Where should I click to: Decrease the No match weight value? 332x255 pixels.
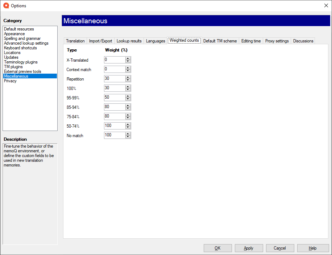click(x=128, y=137)
